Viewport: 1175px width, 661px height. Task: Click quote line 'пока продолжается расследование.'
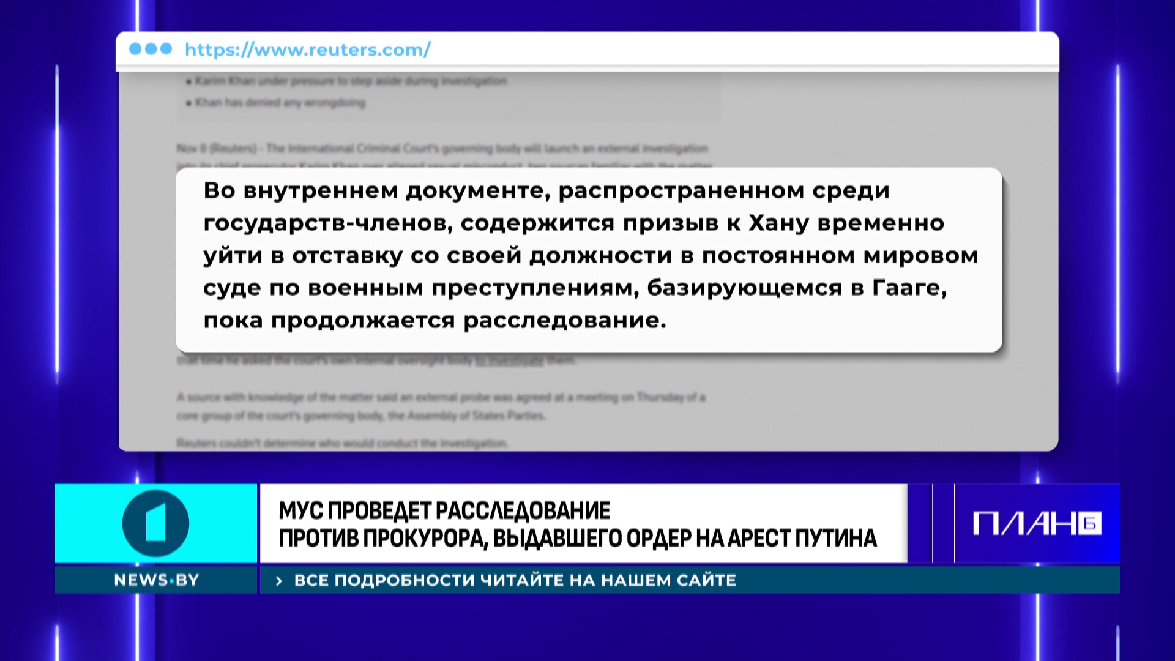[435, 320]
